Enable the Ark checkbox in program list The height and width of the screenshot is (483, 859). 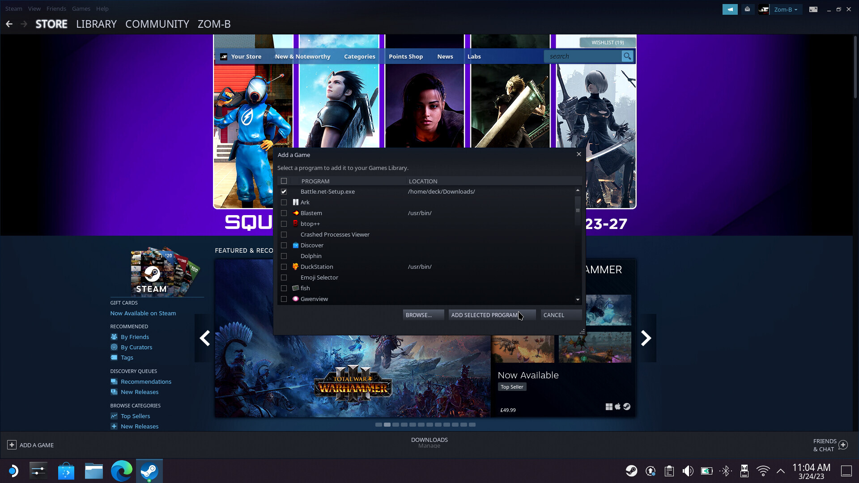pyautogui.click(x=284, y=202)
